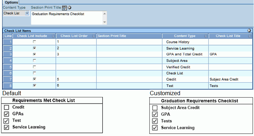Click the GPA checkbox in Customized check list

155,114
